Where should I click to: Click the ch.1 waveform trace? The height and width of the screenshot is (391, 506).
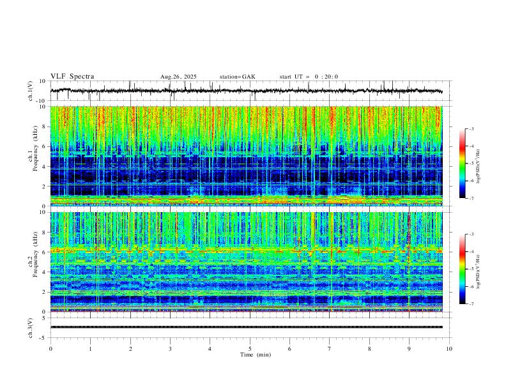coord(246,91)
